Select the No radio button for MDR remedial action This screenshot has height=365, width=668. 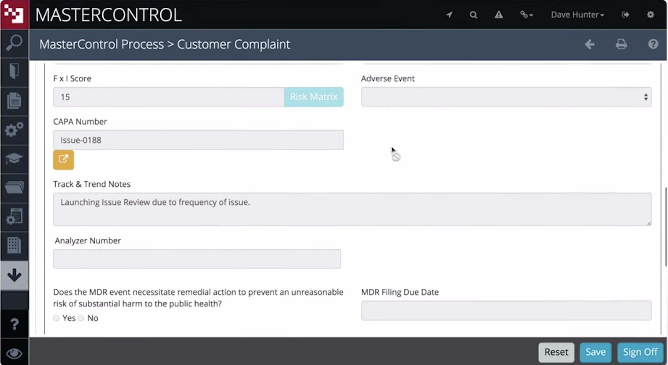pyautogui.click(x=81, y=318)
